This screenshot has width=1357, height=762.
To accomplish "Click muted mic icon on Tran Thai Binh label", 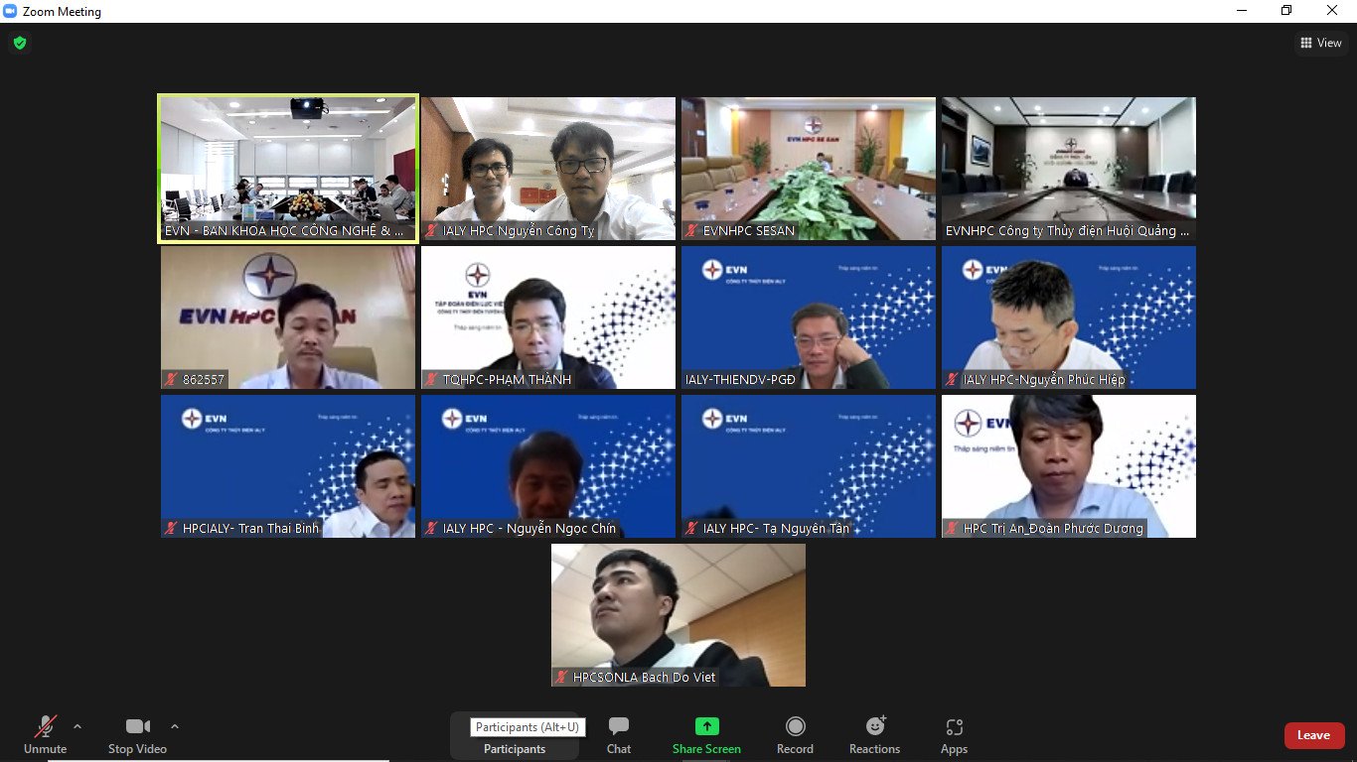I will [x=172, y=529].
